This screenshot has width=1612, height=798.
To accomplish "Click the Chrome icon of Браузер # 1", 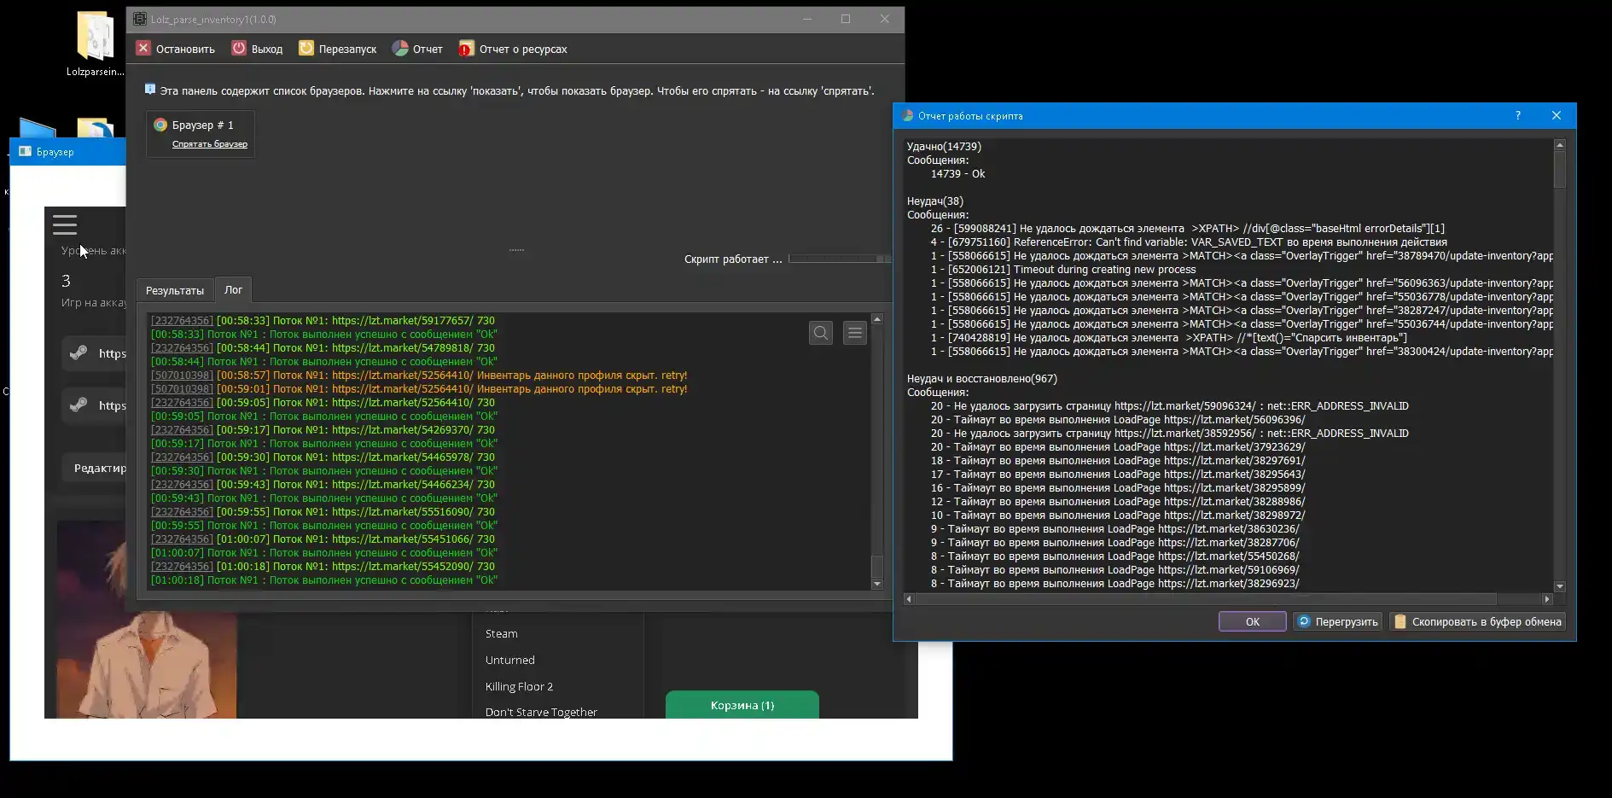I will click(160, 125).
